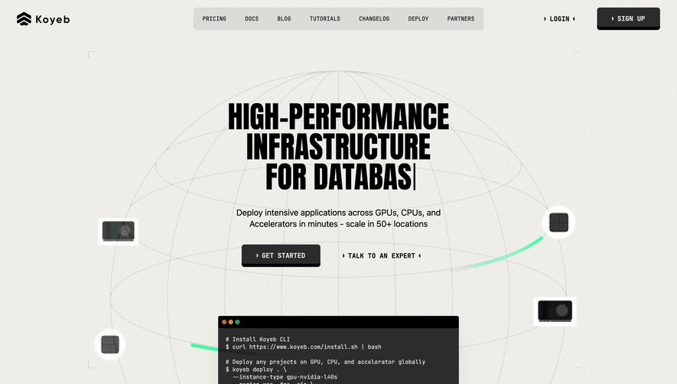Go to the Blog page
The height and width of the screenshot is (384, 677).
[x=284, y=18]
